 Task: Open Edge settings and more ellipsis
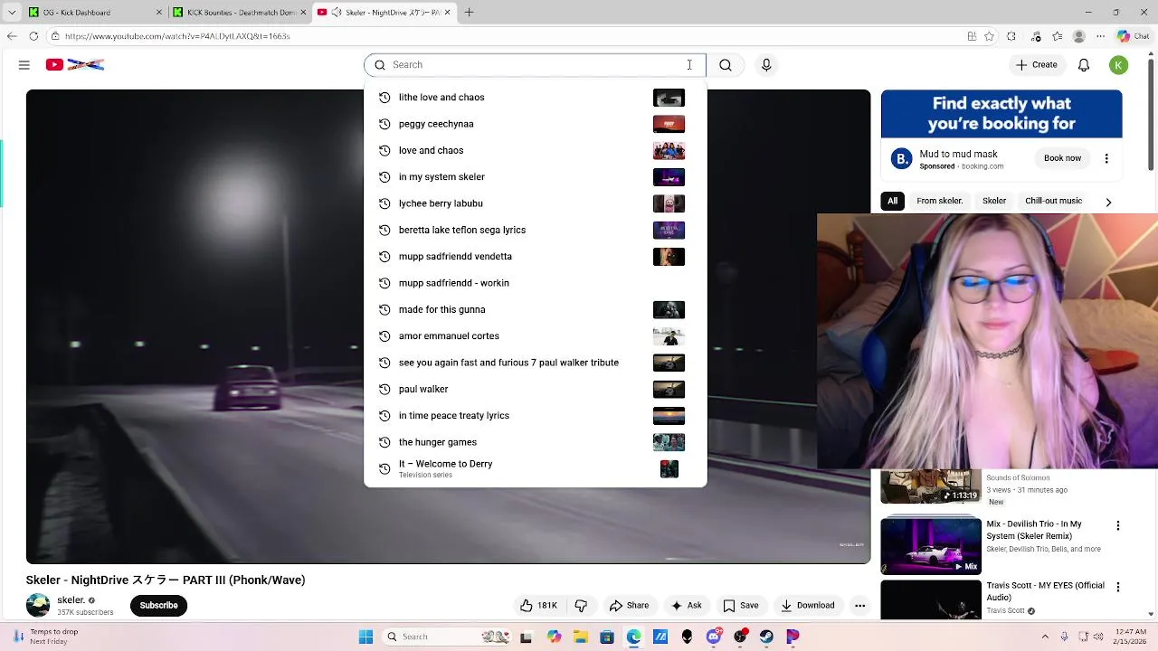(1101, 36)
